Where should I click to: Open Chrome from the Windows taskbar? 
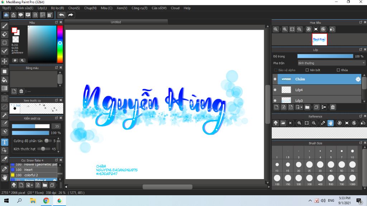pyautogui.click(x=46, y=201)
